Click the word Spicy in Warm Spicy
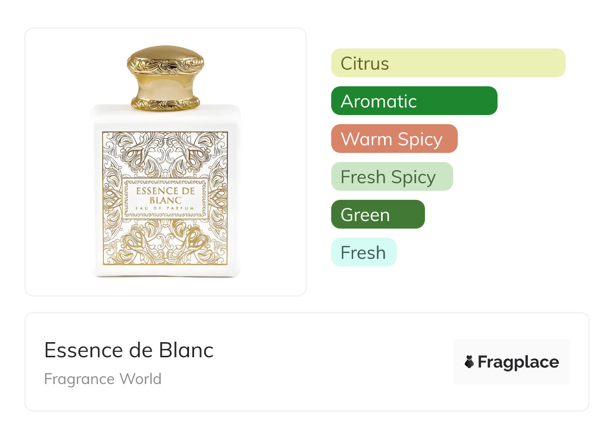The width and height of the screenshot is (614, 436). [x=419, y=139]
